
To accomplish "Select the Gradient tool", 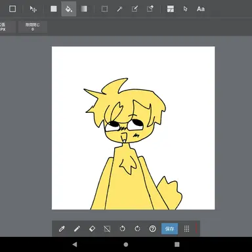I will point(84,9).
